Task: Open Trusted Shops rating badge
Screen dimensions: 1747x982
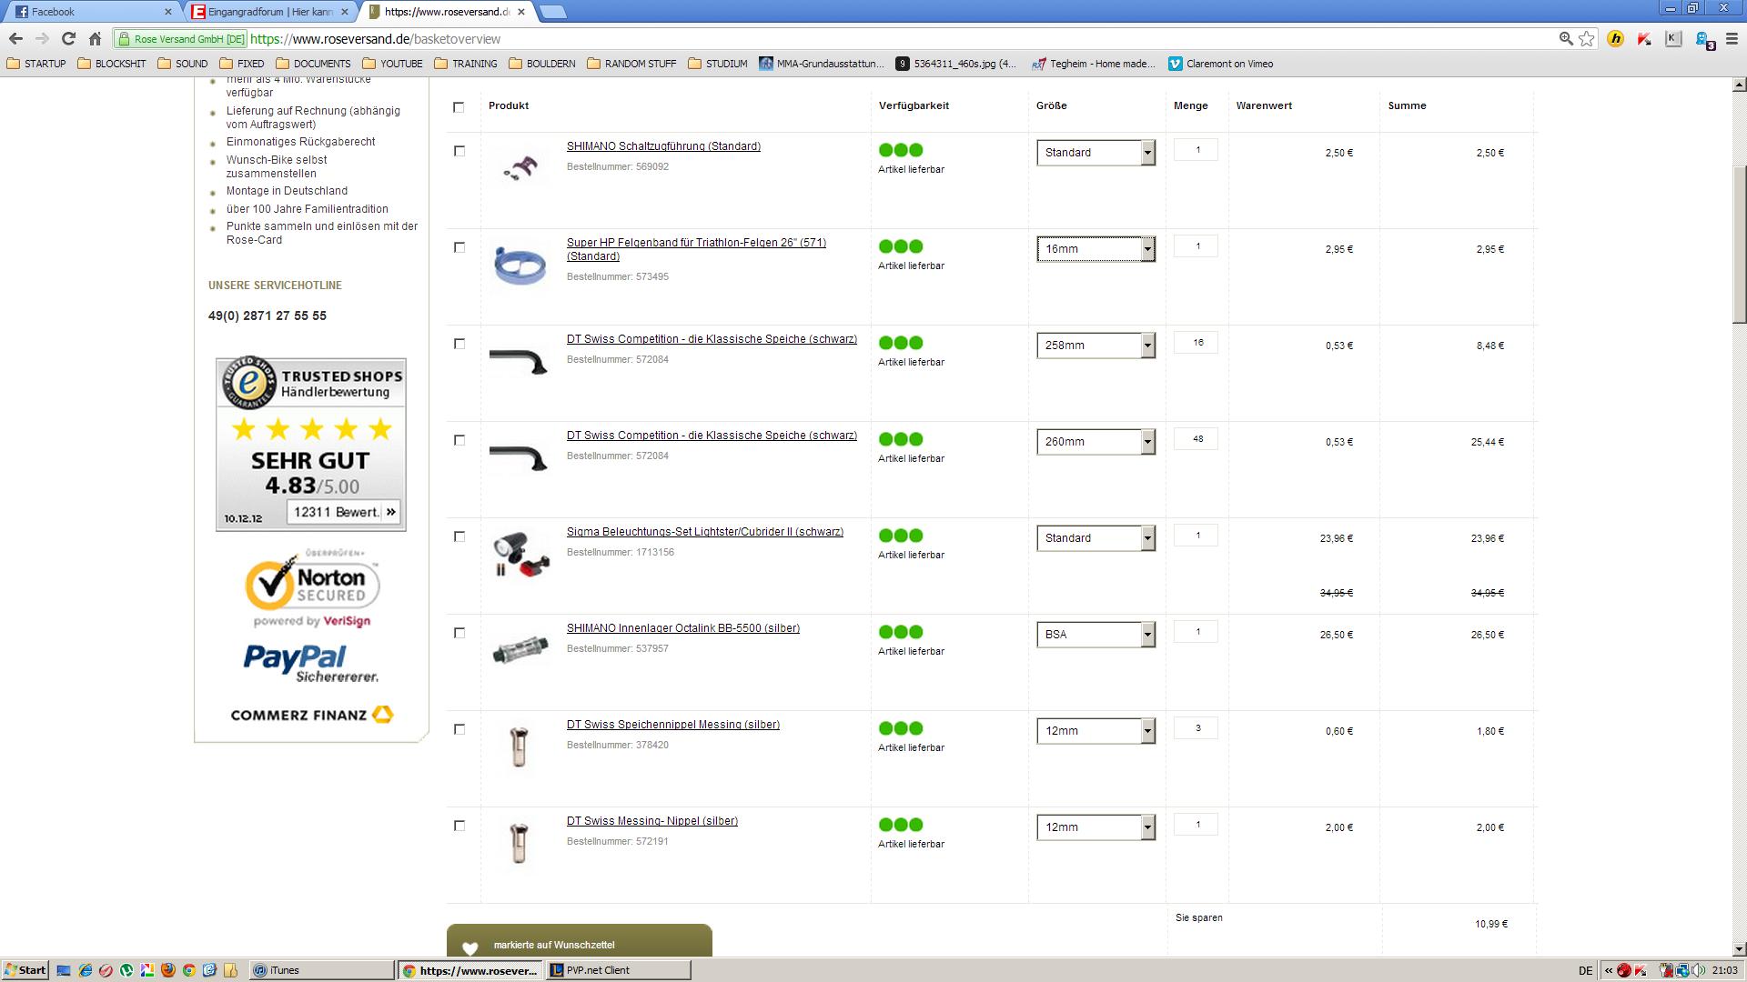Action: pos(310,444)
